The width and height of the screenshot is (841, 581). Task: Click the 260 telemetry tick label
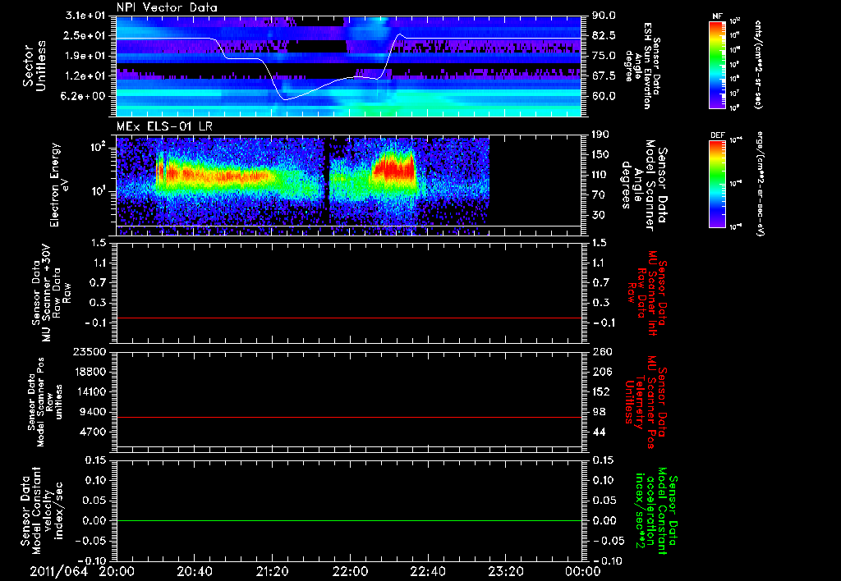pyautogui.click(x=601, y=351)
